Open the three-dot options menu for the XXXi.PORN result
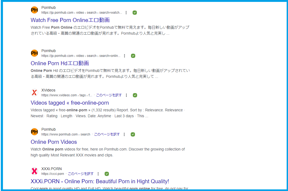Image resolution: width=288 pixels, height=191 pixels. [x=98, y=174]
